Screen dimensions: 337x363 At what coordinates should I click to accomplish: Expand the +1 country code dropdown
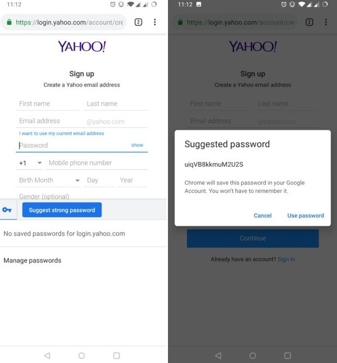[x=30, y=163]
